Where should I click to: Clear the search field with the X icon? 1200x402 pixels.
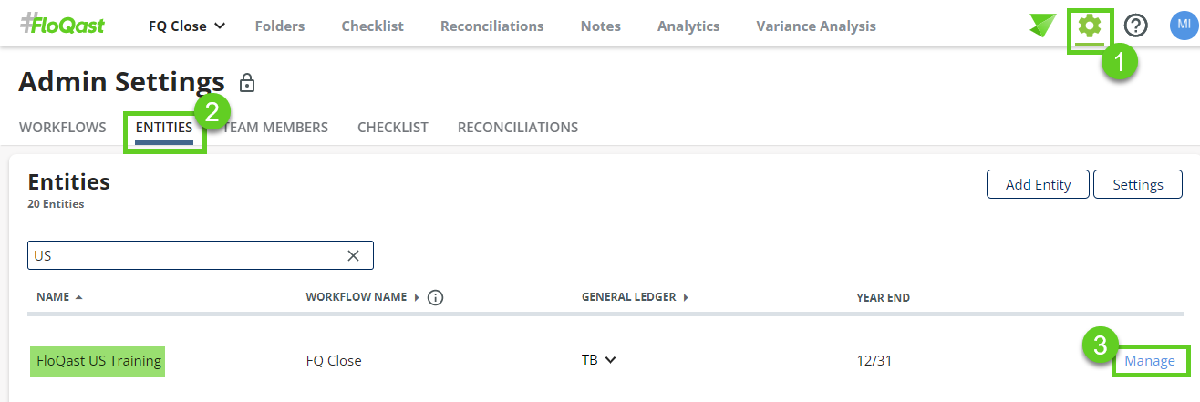[354, 256]
